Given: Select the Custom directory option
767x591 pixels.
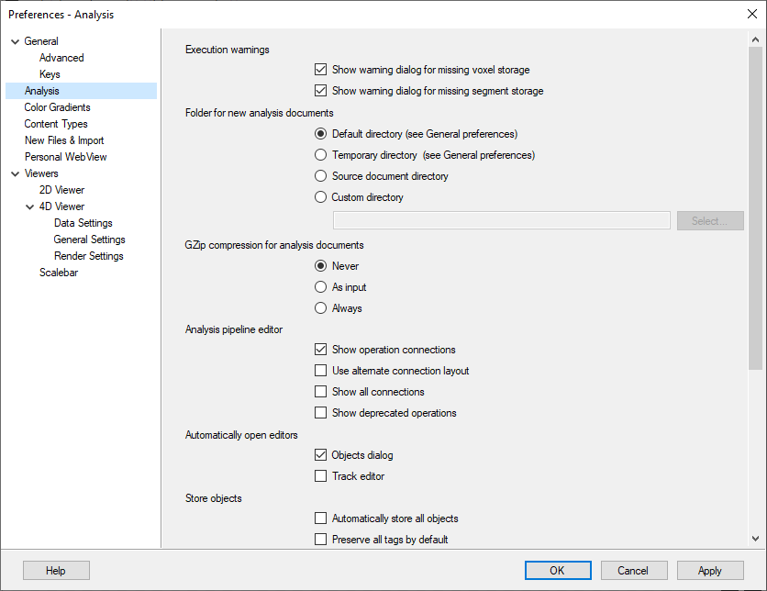Looking at the screenshot, I should click(x=320, y=196).
